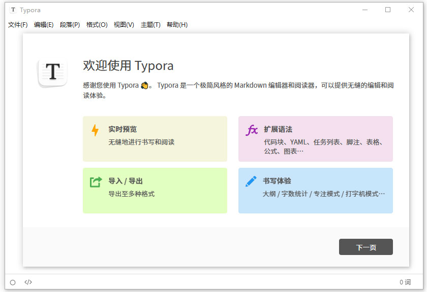Viewport: 427px width, 292px height.
Task: Toggle the sidebar circle icon in status bar
Action: [x=13, y=282]
